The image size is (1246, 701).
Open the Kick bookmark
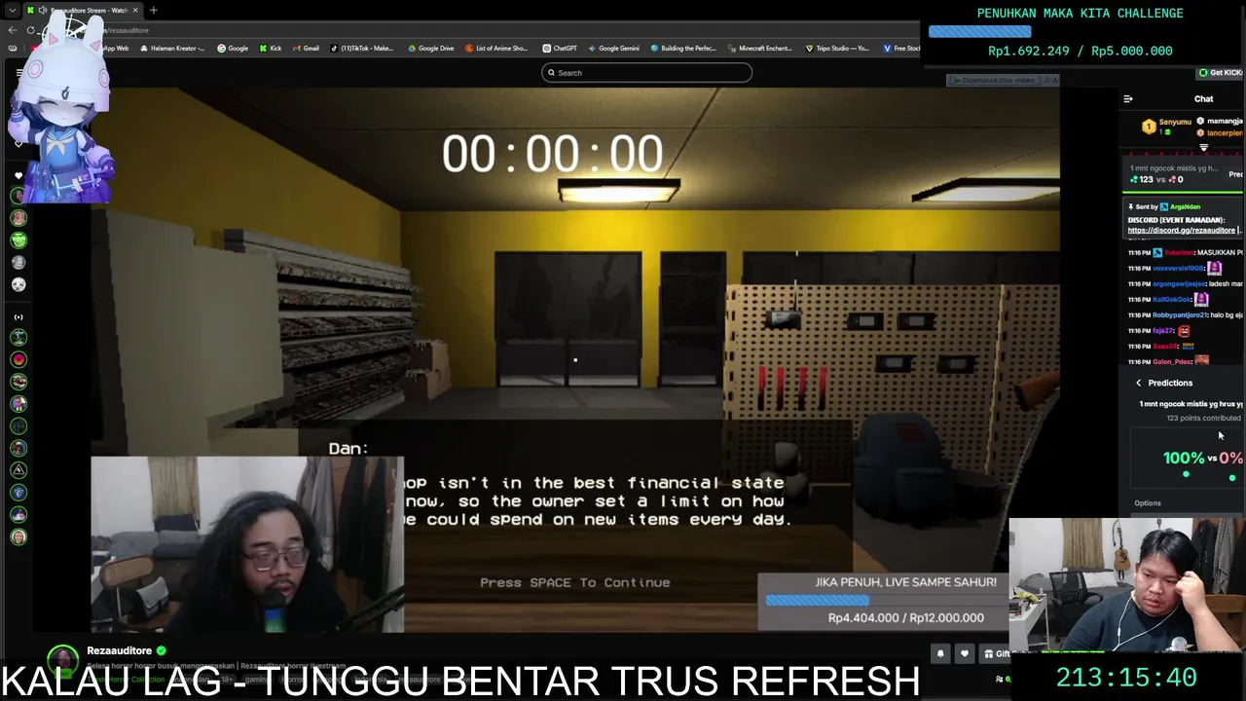click(x=271, y=48)
